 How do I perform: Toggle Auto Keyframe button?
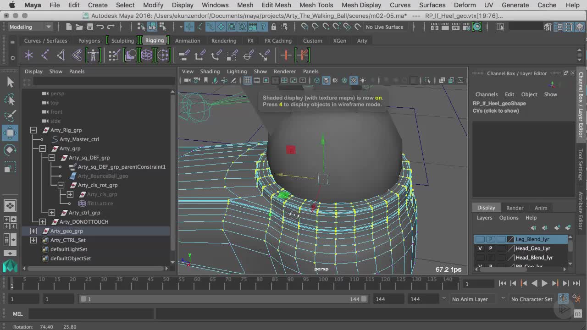(563, 299)
